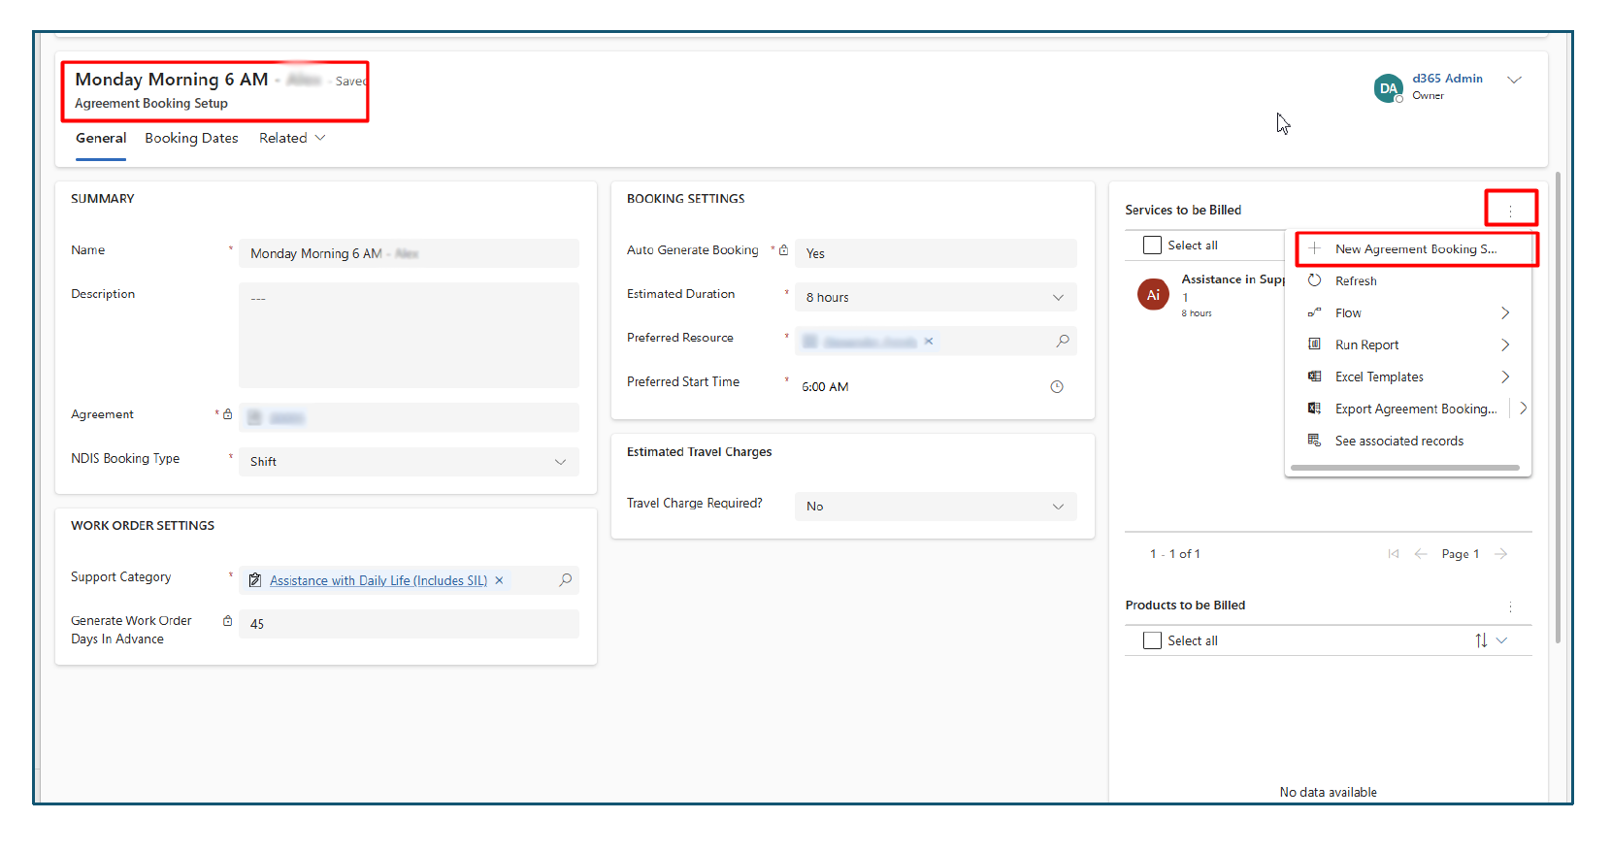Click the Support Category lookup search icon
The width and height of the screenshot is (1611, 852).
[x=565, y=579]
